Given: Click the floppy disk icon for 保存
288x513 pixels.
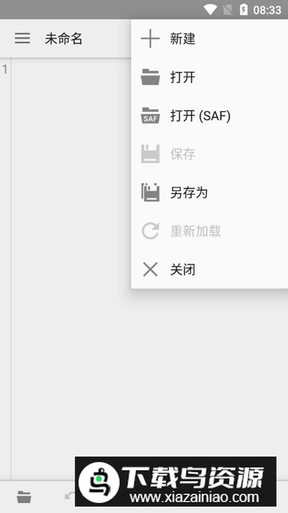Looking at the screenshot, I should coord(150,154).
